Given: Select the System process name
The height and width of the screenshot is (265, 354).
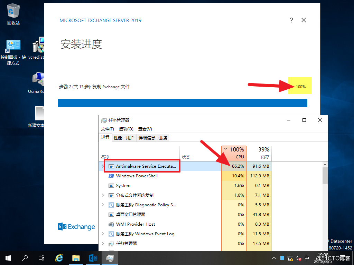Looking at the screenshot, I should pyautogui.click(x=123, y=186).
